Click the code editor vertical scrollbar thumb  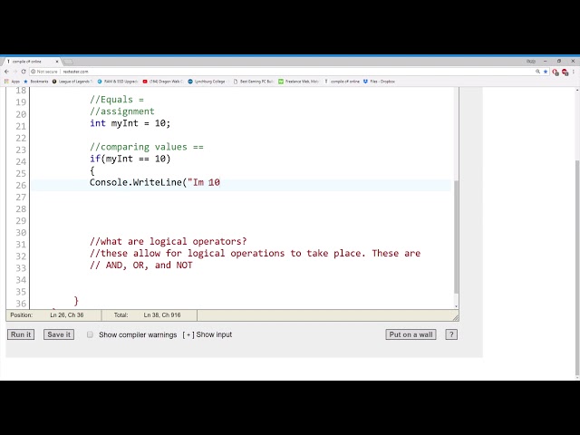click(x=456, y=237)
